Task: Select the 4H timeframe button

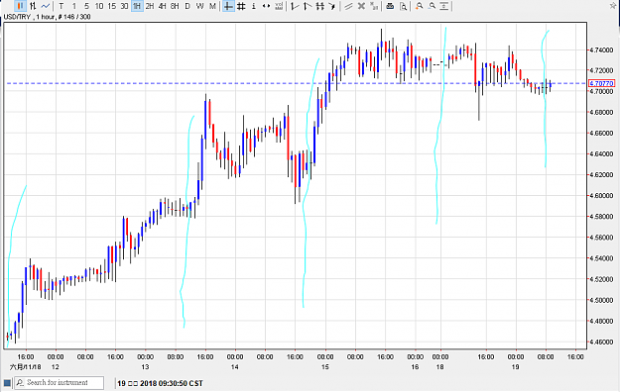Action: tap(162, 6)
